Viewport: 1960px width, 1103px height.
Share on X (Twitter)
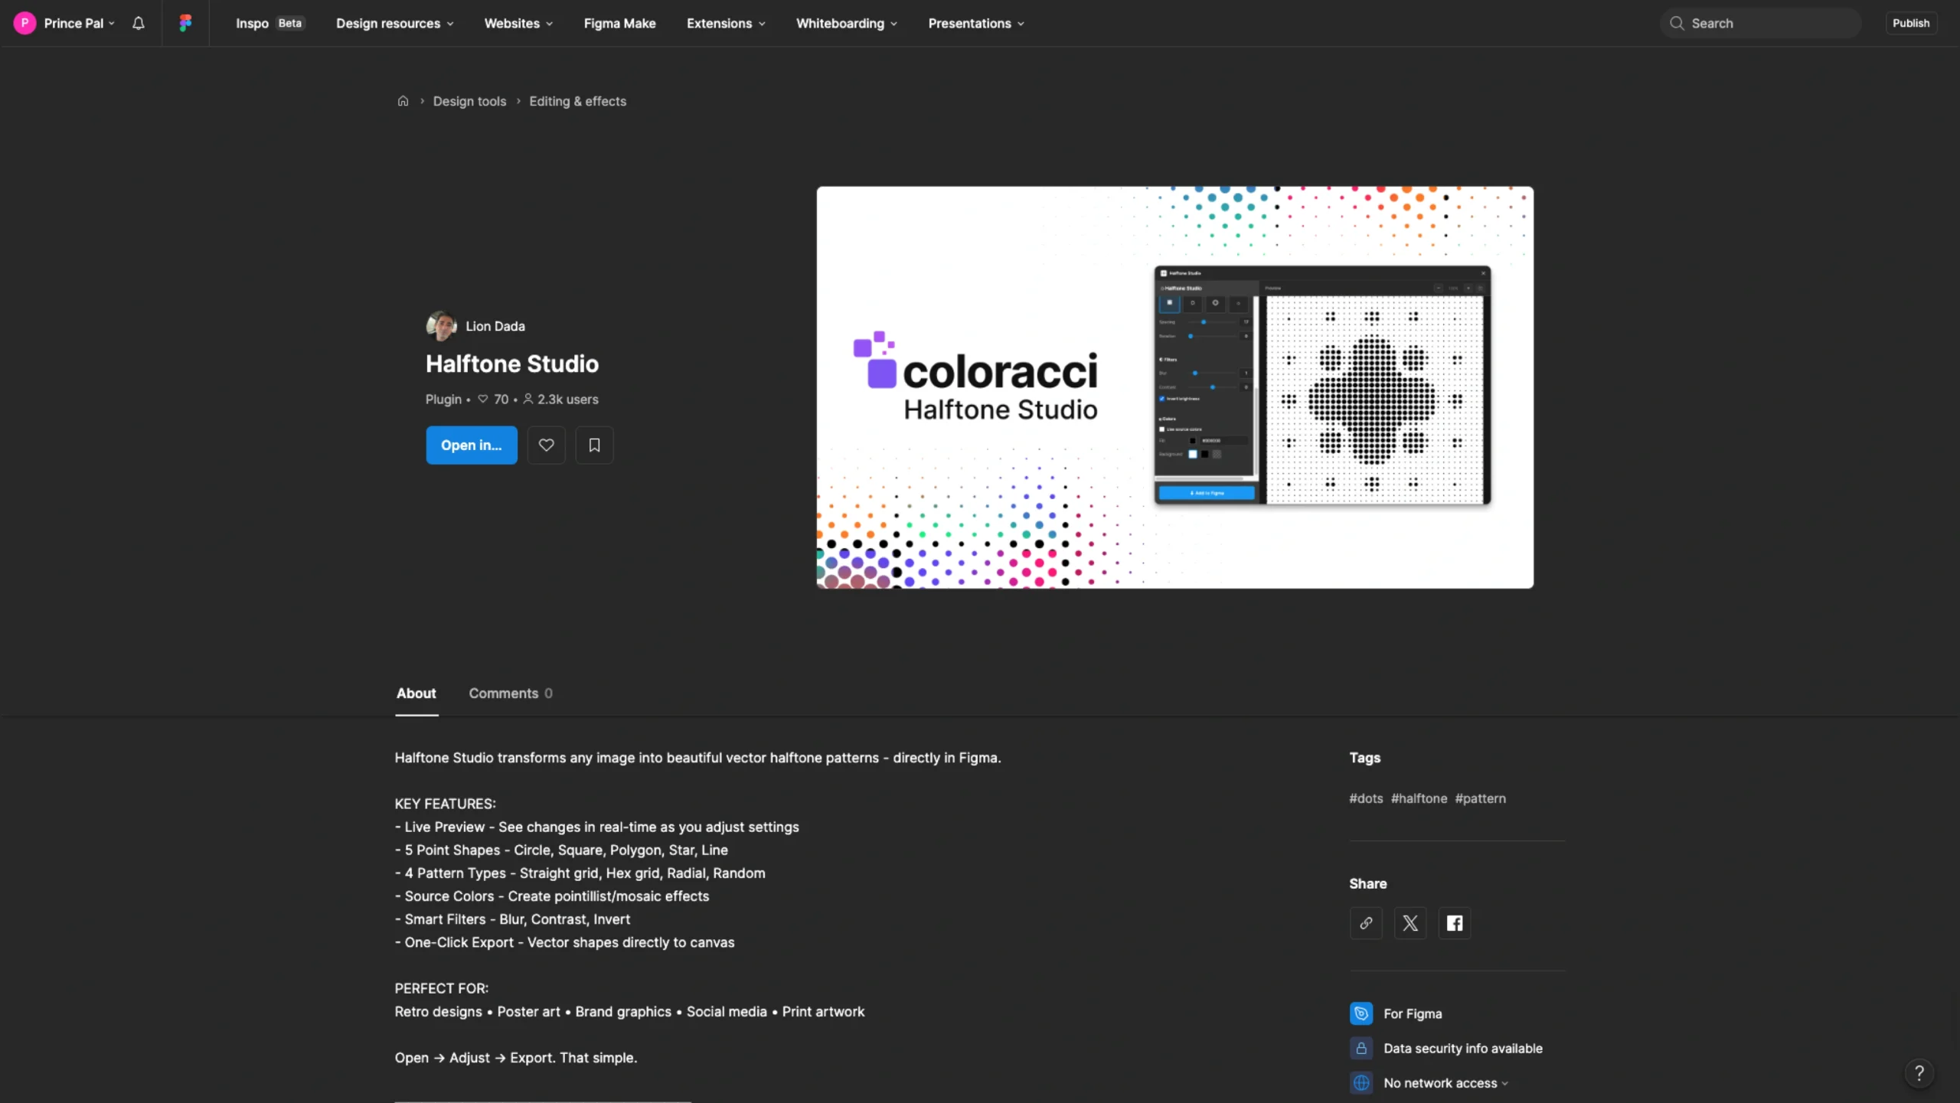(x=1410, y=923)
